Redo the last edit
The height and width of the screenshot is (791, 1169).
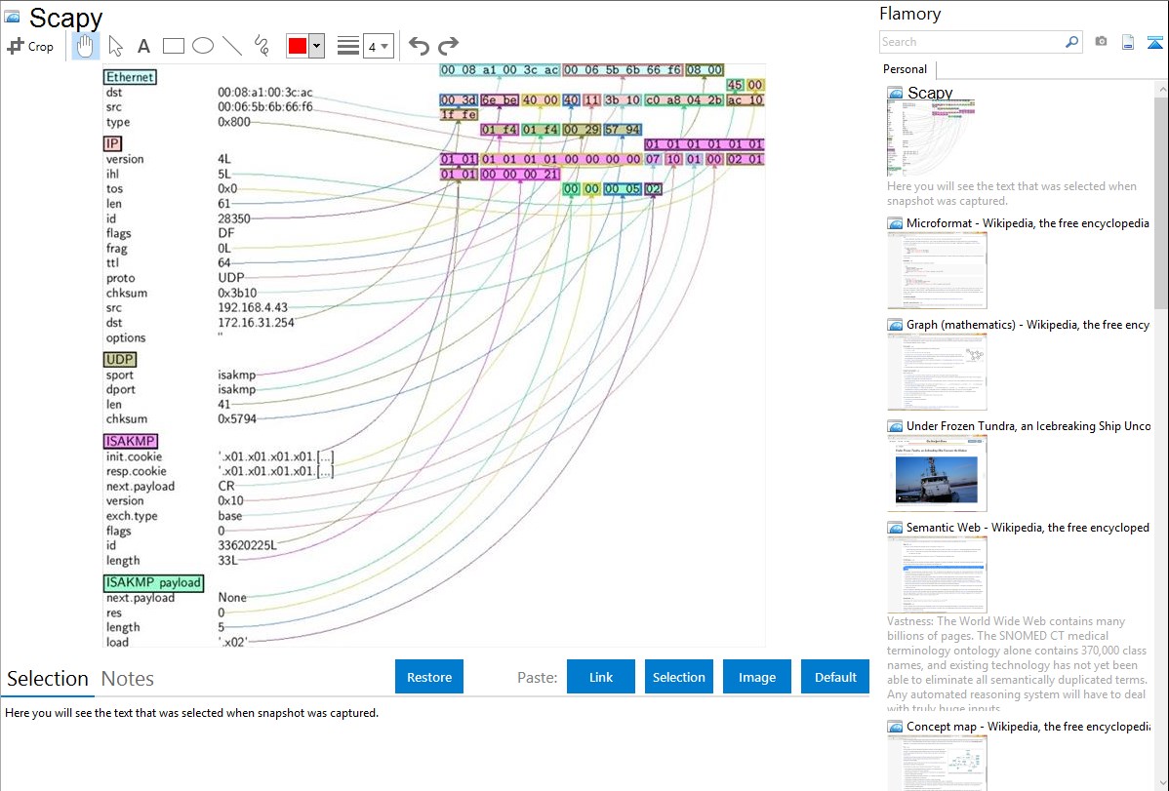coord(448,46)
